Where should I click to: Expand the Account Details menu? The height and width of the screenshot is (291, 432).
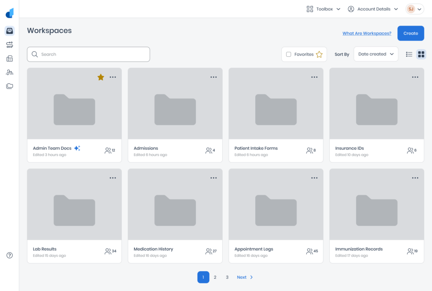coord(373,9)
